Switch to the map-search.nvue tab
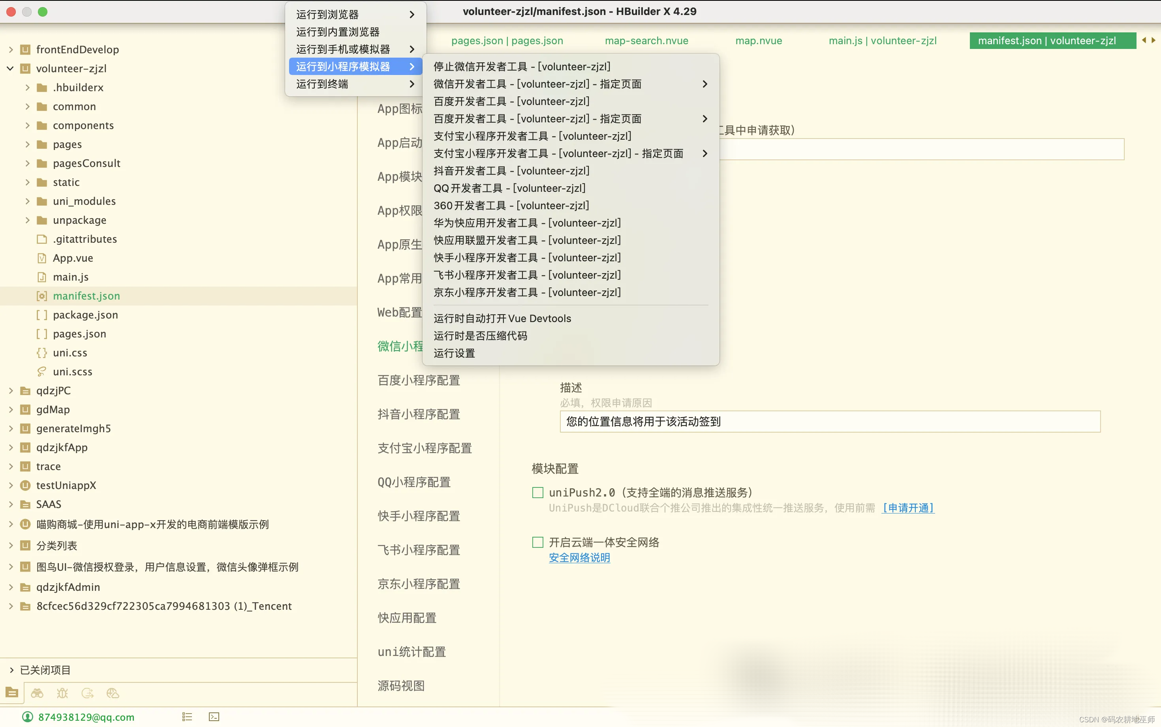The image size is (1161, 727). [x=646, y=41]
